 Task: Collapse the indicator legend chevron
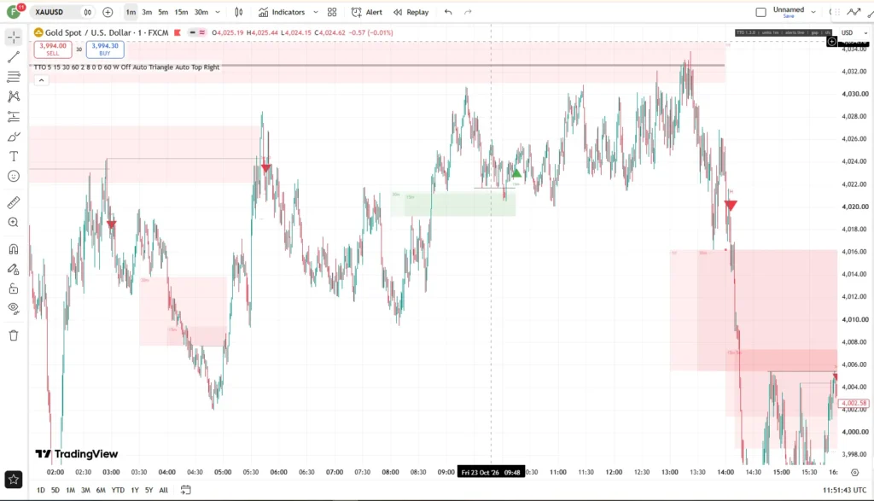(x=41, y=80)
